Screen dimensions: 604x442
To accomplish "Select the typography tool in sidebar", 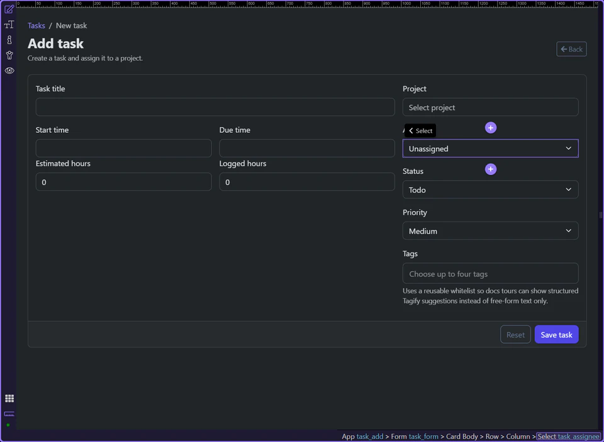I will point(9,25).
